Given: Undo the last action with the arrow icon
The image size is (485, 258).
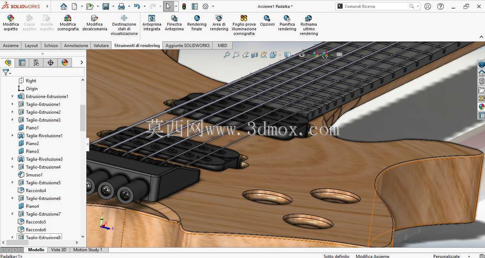Looking at the screenshot, I should click(x=137, y=6).
